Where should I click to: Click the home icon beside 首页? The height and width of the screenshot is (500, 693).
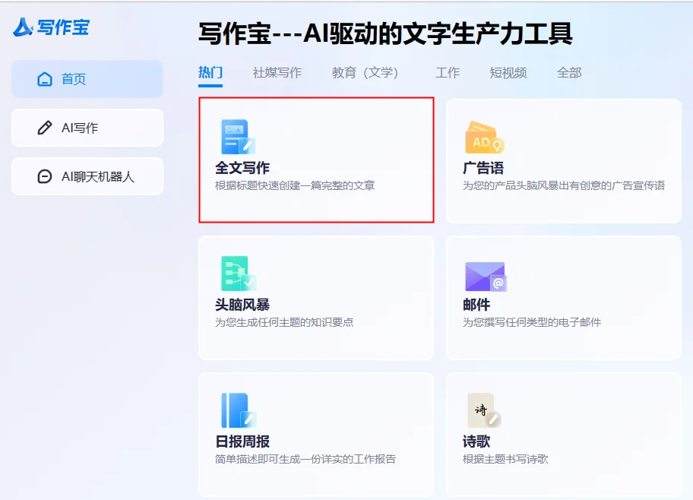pyautogui.click(x=45, y=79)
